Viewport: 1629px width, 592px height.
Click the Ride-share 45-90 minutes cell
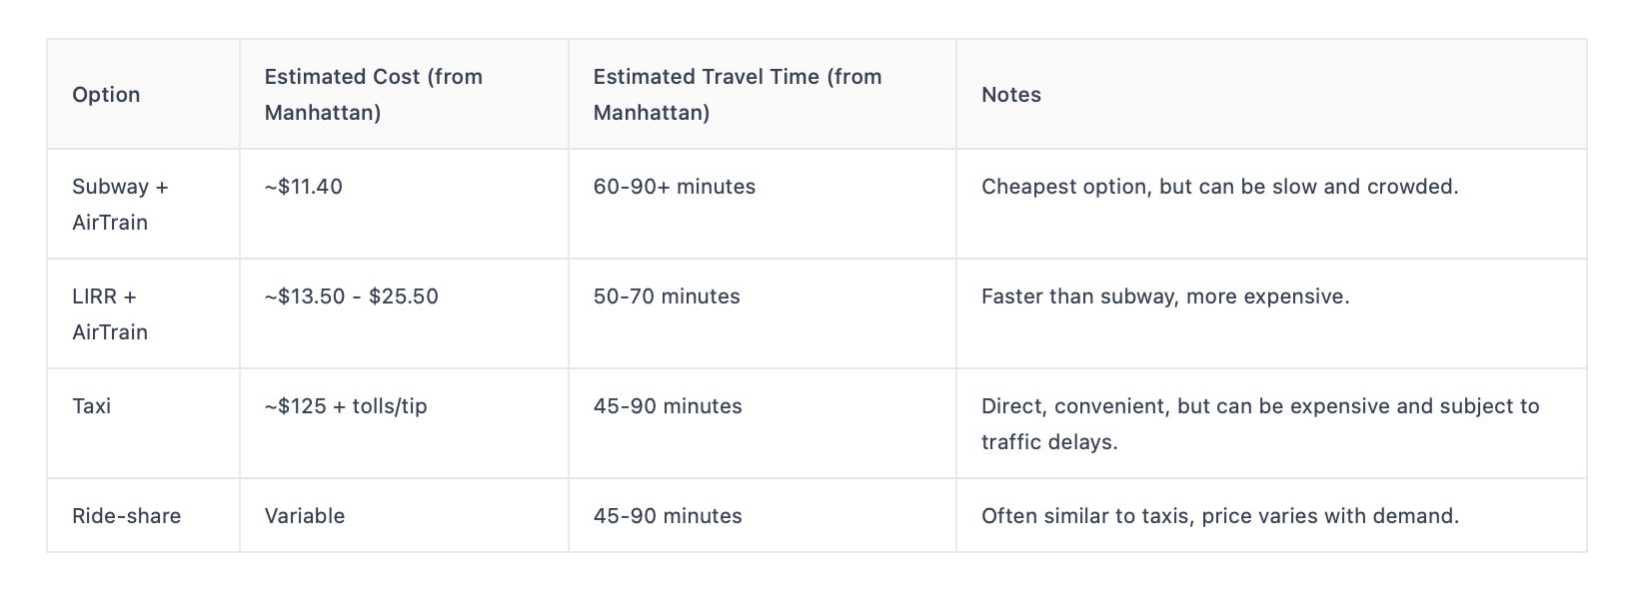763,516
